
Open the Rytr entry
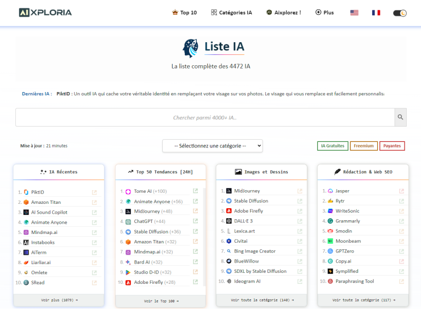[340, 201]
